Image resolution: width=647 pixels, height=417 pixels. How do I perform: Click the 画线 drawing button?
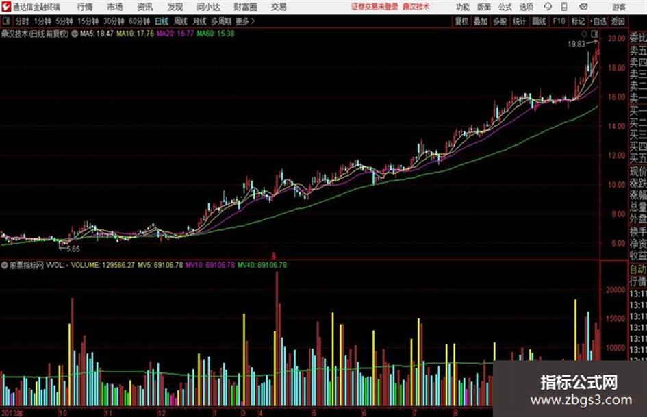tap(539, 21)
